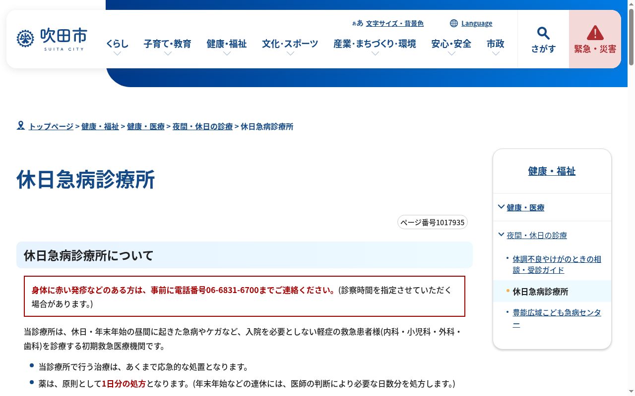Screen dimensions: 635x396
Task: Click the 休日急病診療所について section heading
Action: (x=245, y=255)
